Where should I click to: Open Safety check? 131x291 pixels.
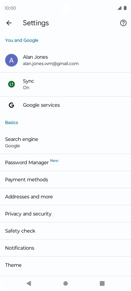click(x=65, y=231)
